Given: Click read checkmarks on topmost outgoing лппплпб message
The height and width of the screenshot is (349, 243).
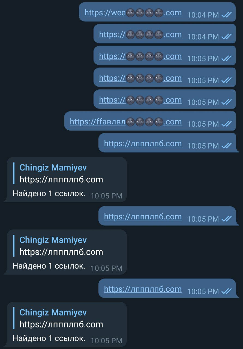Looking at the screenshot, I should [x=226, y=146].
